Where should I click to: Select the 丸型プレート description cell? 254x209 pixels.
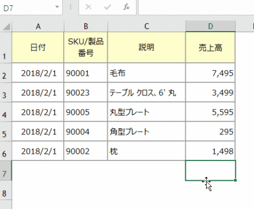point(147,112)
